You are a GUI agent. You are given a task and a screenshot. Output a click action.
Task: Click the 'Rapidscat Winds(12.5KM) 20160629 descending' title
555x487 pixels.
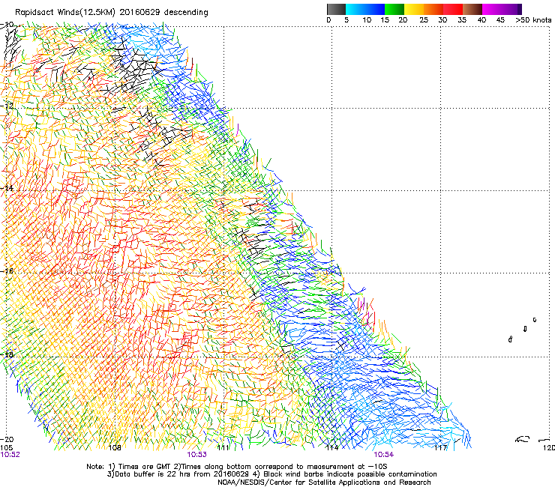click(112, 13)
